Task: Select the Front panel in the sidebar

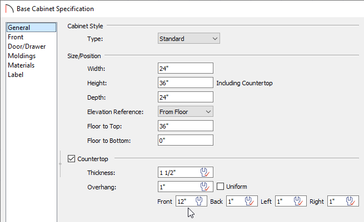Action: pos(16,37)
